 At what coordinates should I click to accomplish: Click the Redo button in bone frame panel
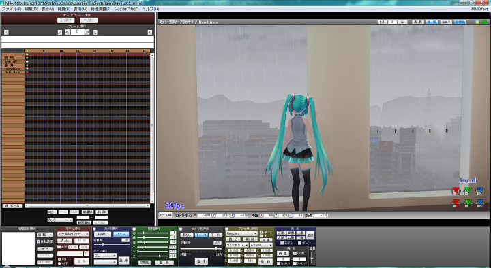pos(89,20)
